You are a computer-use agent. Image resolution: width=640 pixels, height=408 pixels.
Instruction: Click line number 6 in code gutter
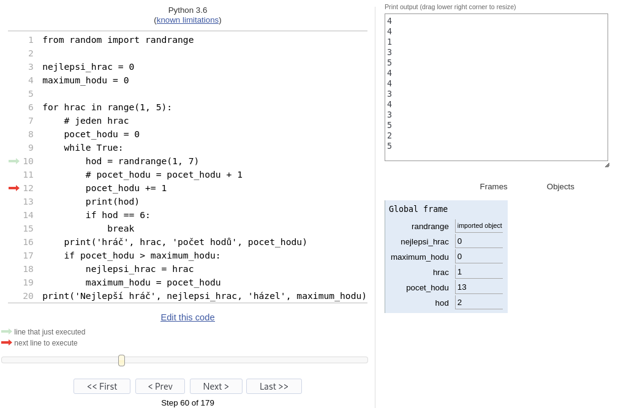click(x=31, y=107)
